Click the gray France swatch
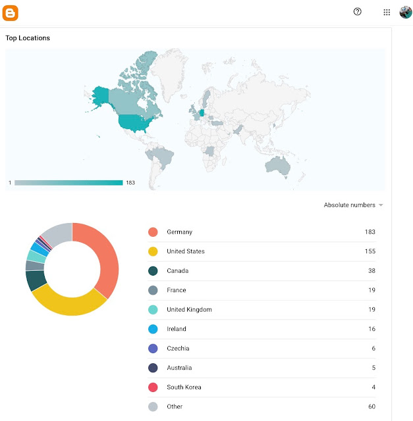 153,290
